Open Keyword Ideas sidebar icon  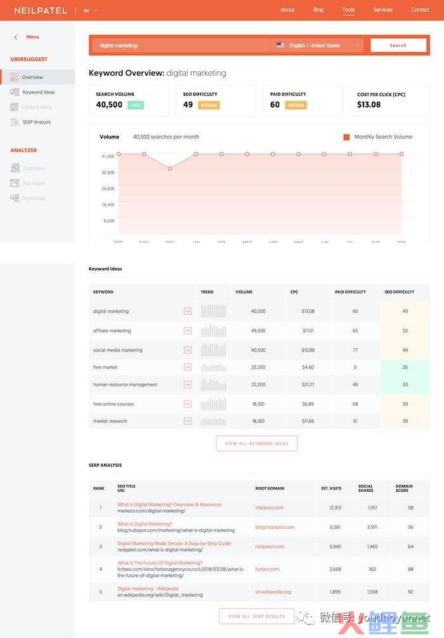tap(15, 92)
